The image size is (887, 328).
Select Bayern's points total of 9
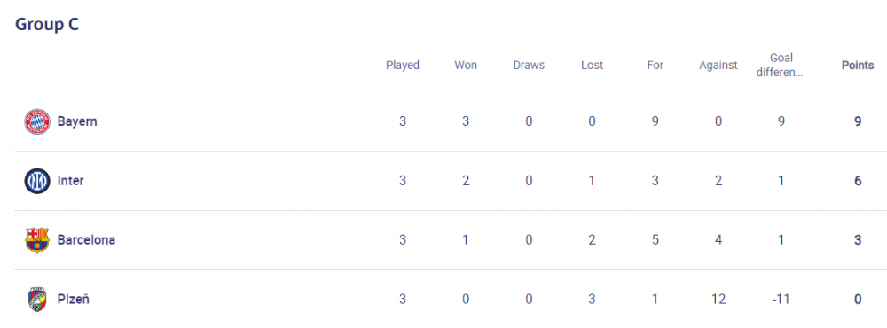point(858,121)
